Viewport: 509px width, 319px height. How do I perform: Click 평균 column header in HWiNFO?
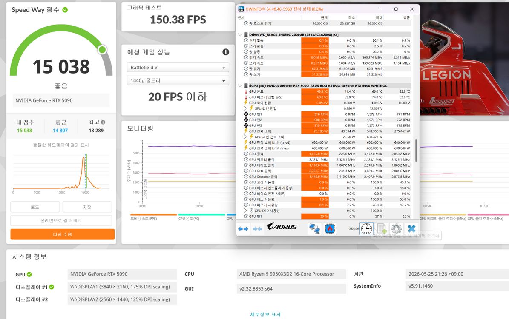click(406, 17)
